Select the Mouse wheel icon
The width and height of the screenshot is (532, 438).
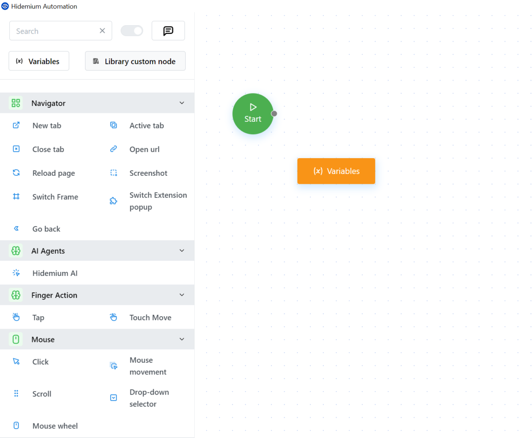16,426
